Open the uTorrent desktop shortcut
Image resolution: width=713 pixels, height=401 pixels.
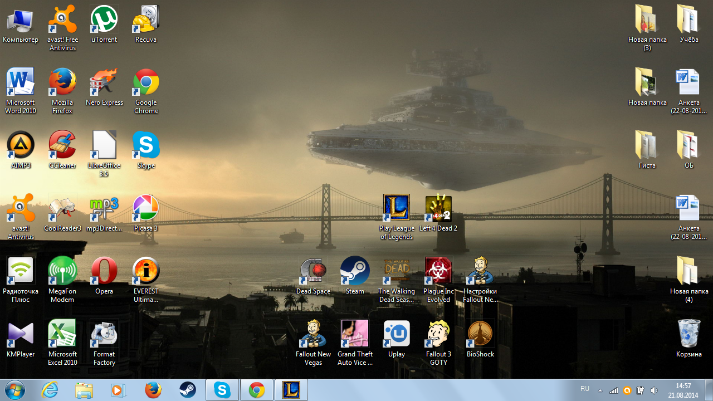point(104,20)
